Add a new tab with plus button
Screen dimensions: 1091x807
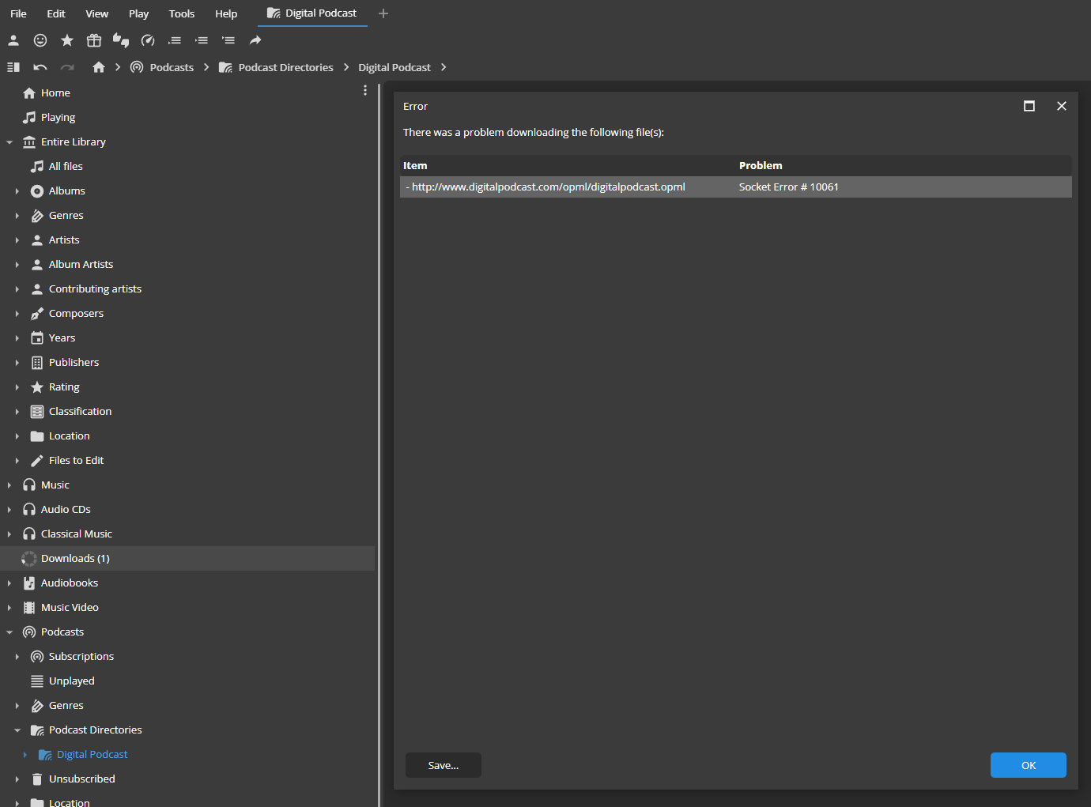tap(383, 13)
